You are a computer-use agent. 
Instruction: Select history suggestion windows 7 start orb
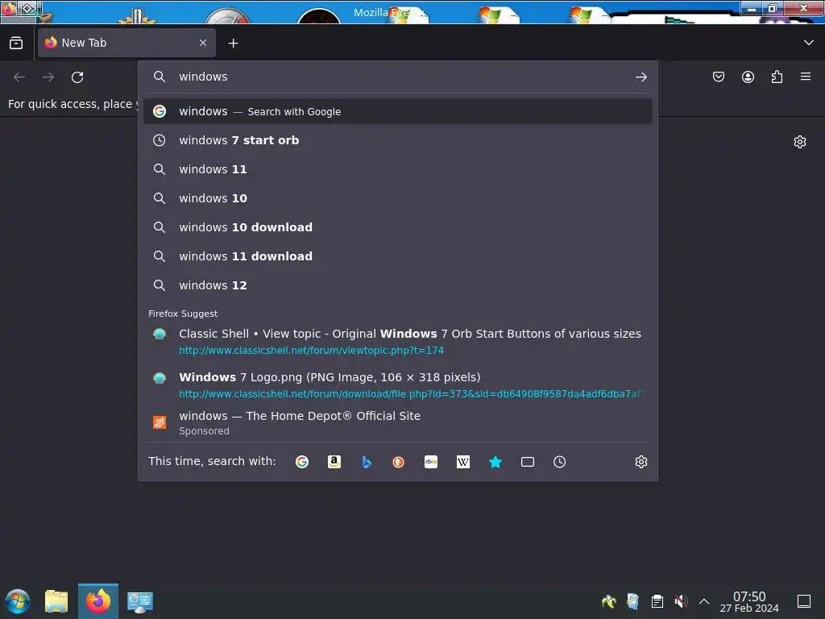[x=398, y=140]
